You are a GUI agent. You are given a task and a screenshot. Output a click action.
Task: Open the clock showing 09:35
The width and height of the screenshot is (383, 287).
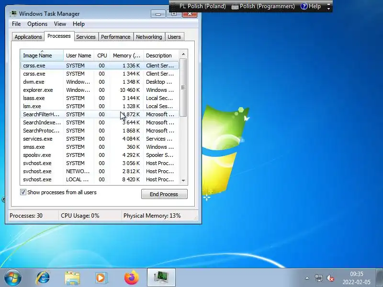click(357, 278)
